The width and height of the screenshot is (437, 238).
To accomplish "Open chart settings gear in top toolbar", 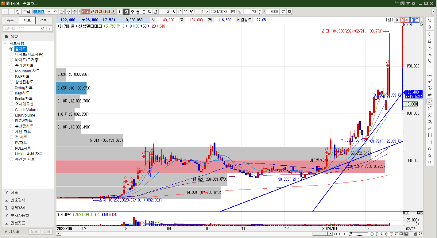I will (289, 12).
